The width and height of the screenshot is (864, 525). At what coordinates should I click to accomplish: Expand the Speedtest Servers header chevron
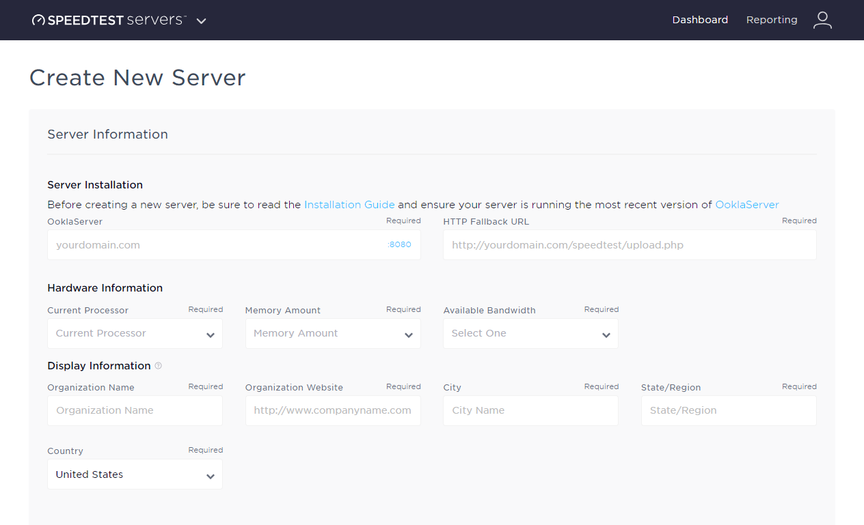coord(201,20)
